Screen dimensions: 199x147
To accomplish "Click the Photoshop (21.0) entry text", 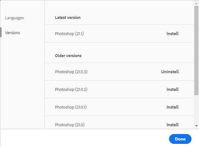I will 70,125.
